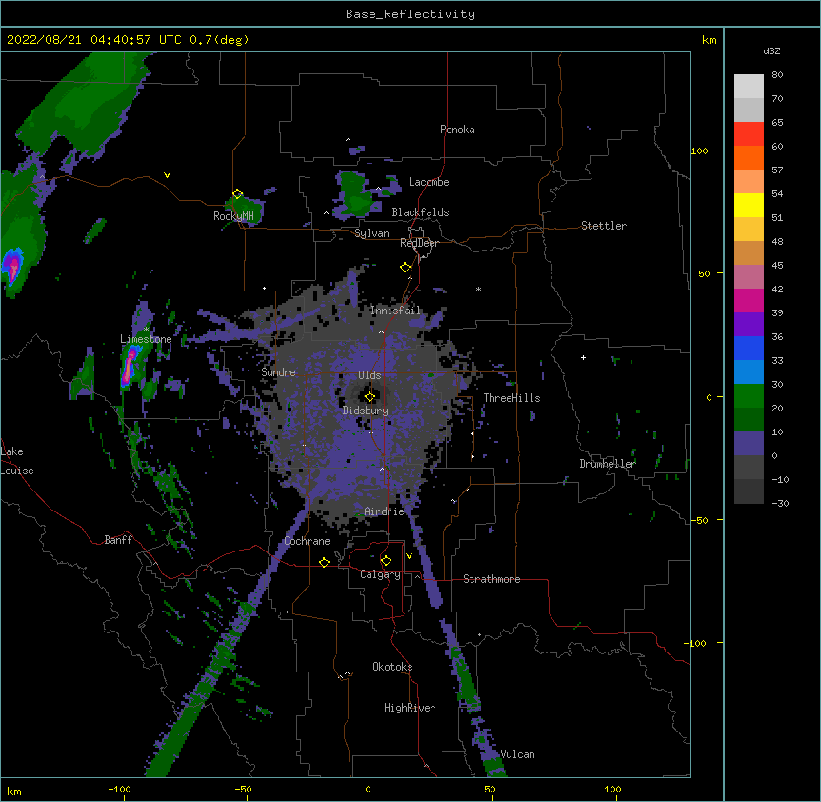Screen dimensions: 821x802
Task: Click the Innisfail town label
Action: point(395,311)
